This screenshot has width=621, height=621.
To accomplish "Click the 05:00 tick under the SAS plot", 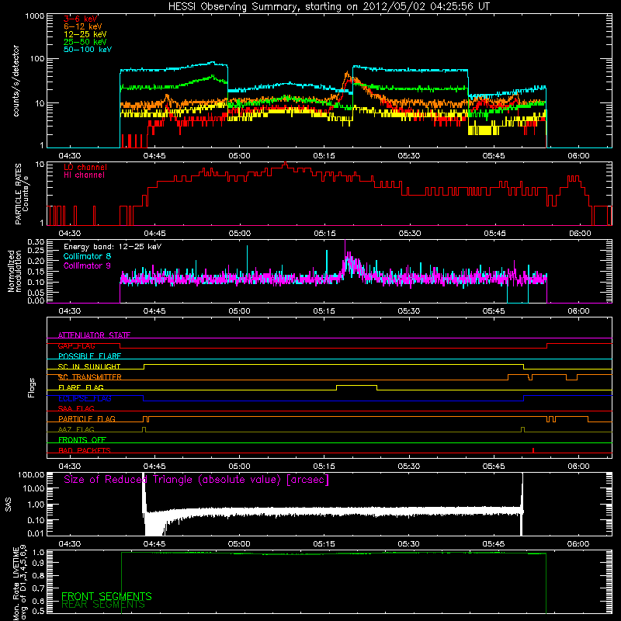I will point(239,544).
